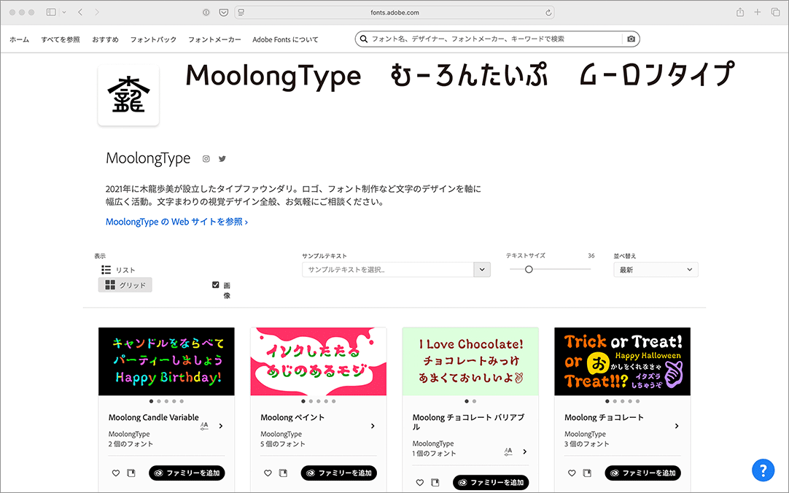789x493 pixels.
Task: Click the privacy report shield icon
Action: (206, 12)
